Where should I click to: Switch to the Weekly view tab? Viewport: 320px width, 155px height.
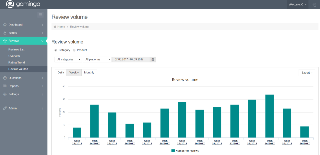74,73
